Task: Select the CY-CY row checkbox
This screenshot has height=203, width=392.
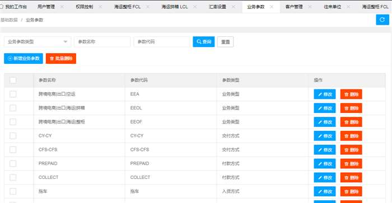Action: [x=13, y=136]
